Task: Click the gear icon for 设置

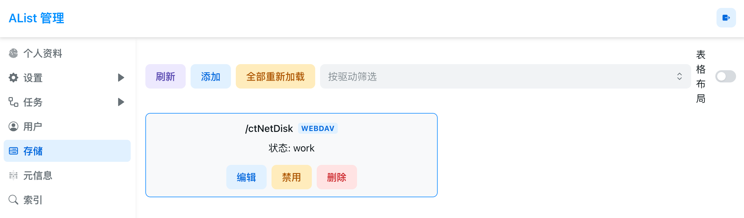Action: pos(13,78)
